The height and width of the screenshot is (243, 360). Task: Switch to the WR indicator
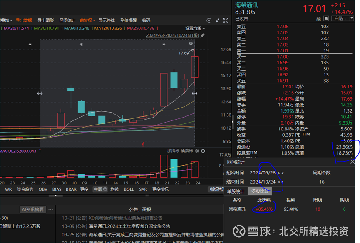[x=8, y=189]
